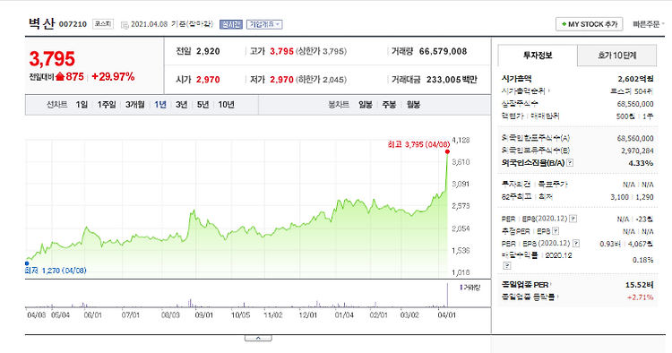Click stock code 007210
This screenshot has height=353, width=672.
pos(73,24)
